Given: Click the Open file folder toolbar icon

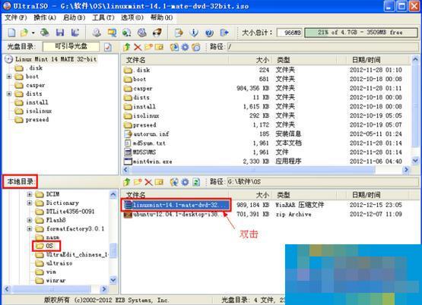Looking at the screenshot, I should (24, 33).
